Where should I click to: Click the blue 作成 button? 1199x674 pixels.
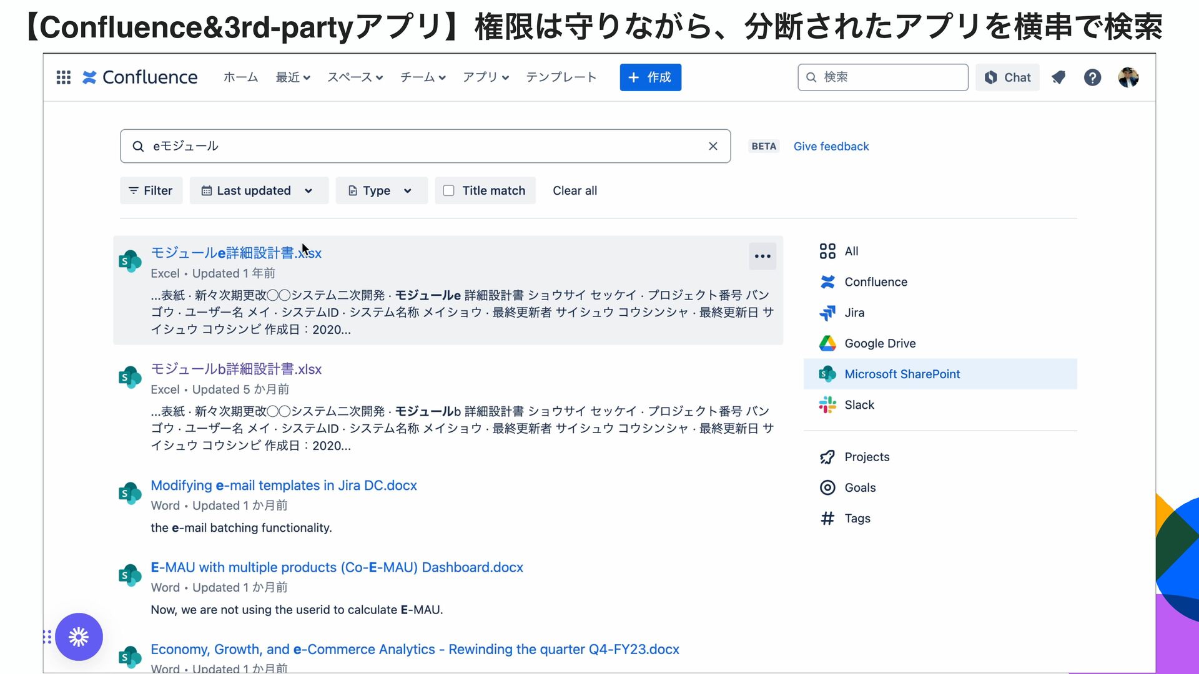[x=650, y=77]
